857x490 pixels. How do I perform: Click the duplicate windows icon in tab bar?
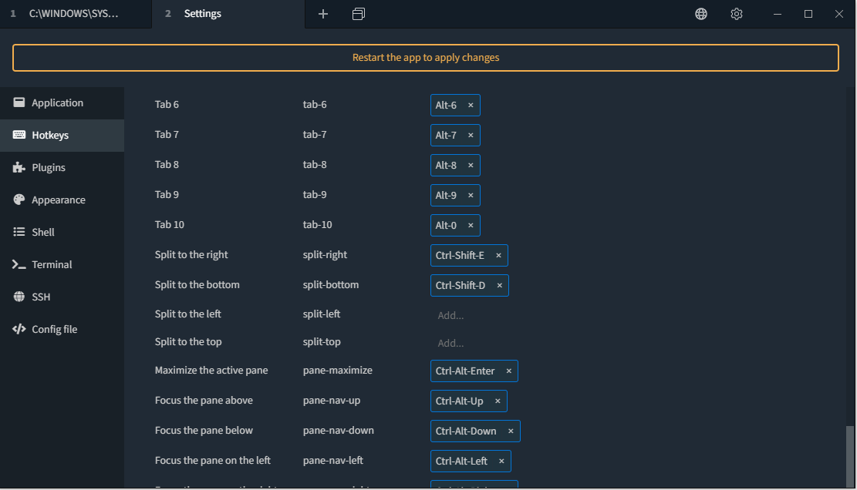pyautogui.click(x=359, y=14)
